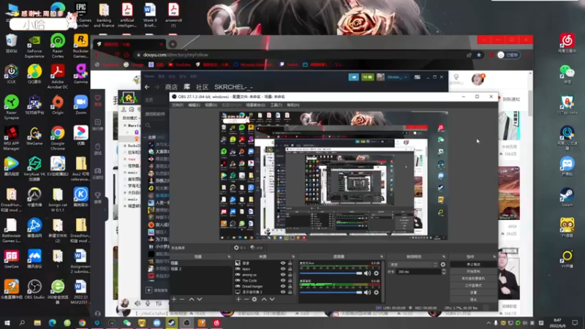Open Windows Start menu
Viewport: 585px width, 329px height.
(7, 322)
